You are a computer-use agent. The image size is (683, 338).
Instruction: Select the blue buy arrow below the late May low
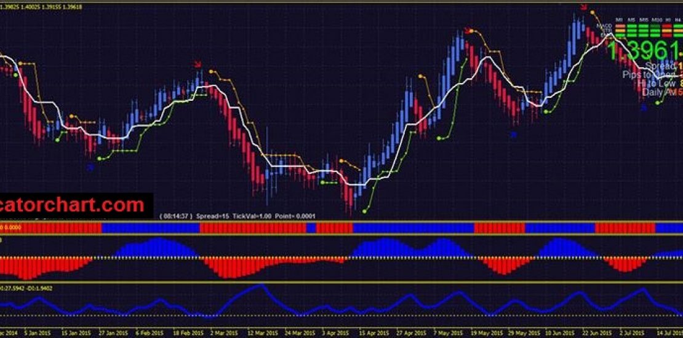tap(514, 134)
